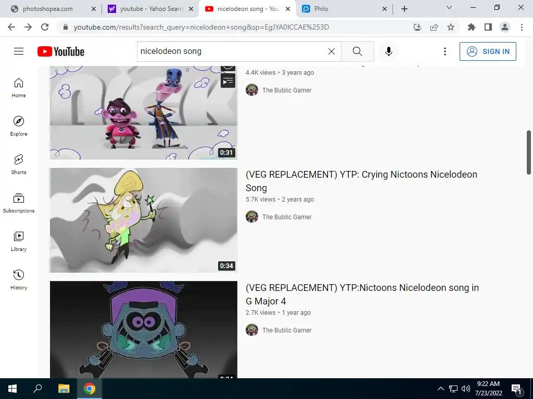
Task: Open the notification center icon
Action: [x=516, y=389]
